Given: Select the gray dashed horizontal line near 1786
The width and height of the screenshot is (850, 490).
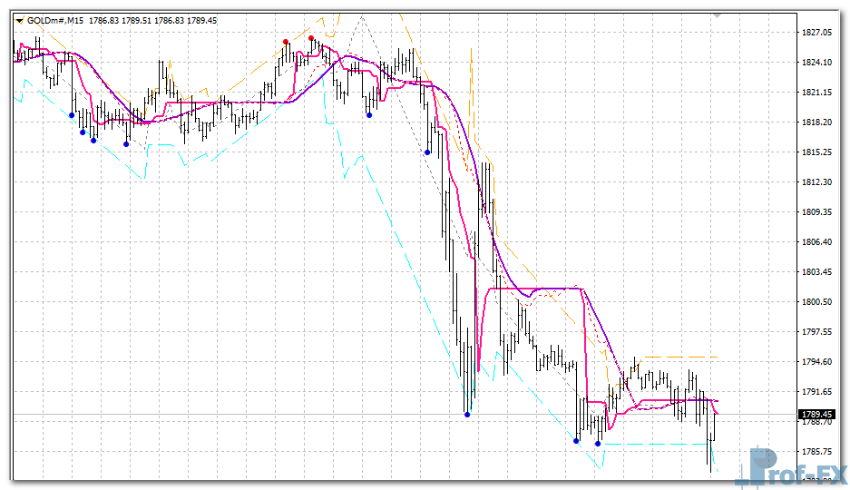Looking at the screenshot, I should [653, 444].
